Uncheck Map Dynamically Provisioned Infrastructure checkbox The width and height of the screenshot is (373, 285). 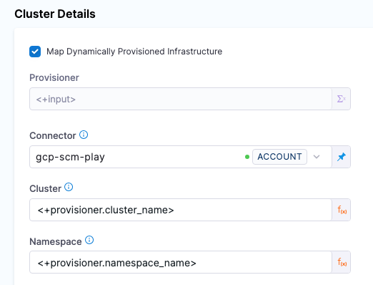[35, 52]
